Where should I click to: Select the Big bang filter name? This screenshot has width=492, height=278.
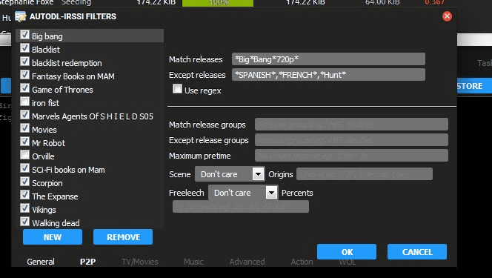coord(47,36)
